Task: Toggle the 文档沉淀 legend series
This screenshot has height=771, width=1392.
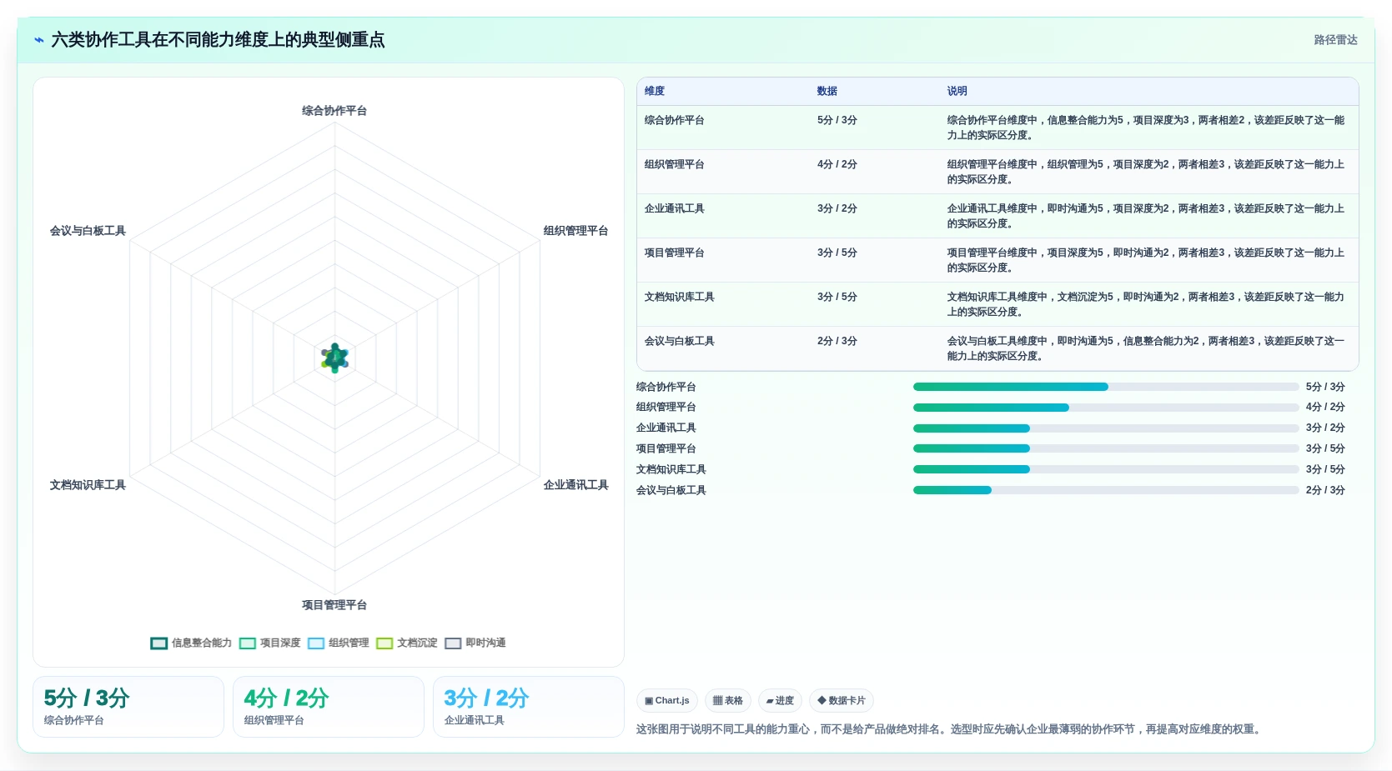Action: [406, 643]
